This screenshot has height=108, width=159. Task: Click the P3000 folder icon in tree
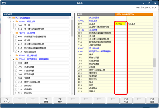coord(17,59)
